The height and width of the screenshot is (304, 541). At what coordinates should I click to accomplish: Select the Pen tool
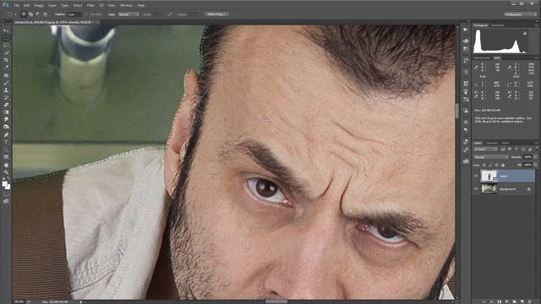pyautogui.click(x=6, y=135)
